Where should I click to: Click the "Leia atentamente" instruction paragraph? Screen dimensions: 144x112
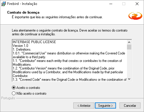click(x=70, y=32)
